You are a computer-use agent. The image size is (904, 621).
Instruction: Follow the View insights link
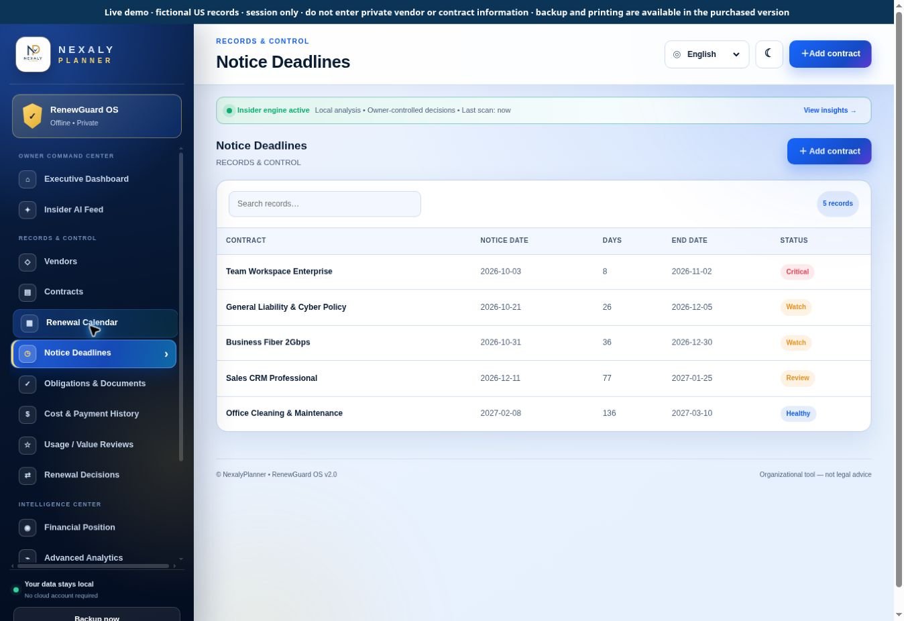830,111
